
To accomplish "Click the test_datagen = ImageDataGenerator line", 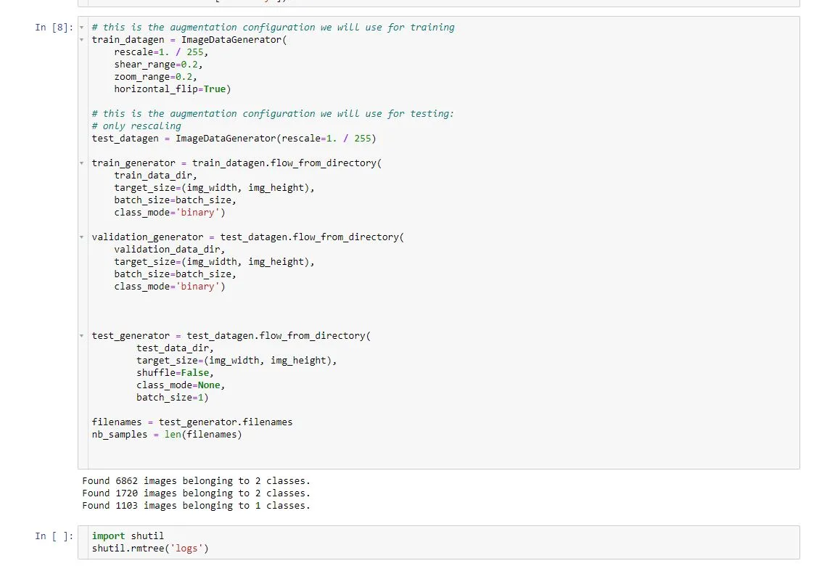I will [234, 138].
